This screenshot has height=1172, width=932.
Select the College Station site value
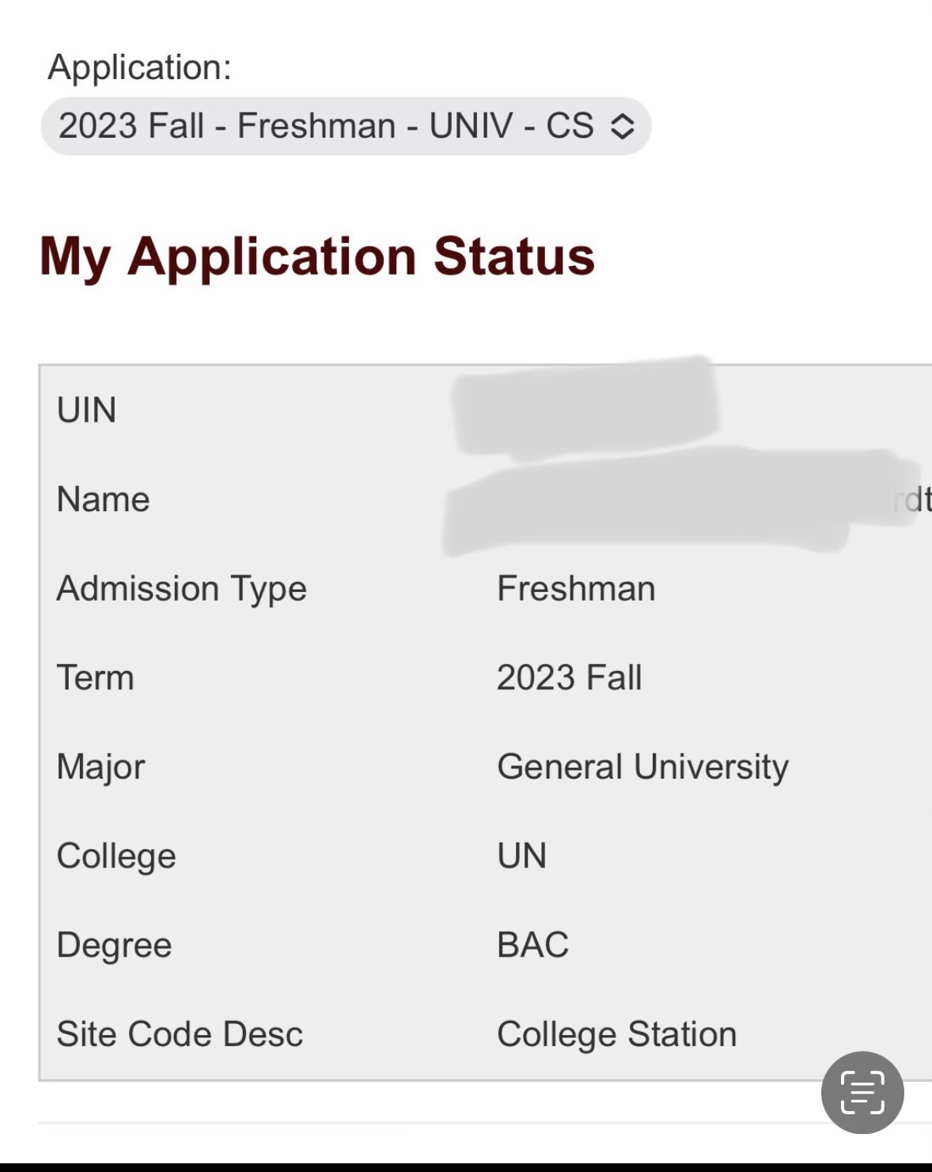pos(617,1035)
